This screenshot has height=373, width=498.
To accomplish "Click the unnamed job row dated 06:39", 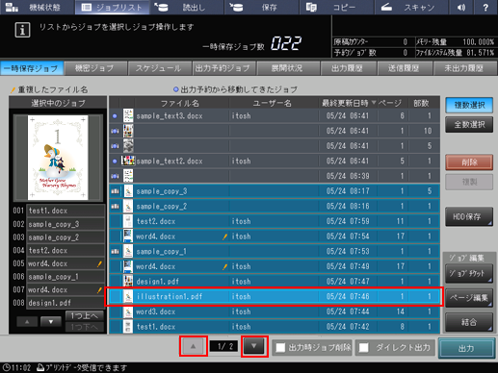I will 275,176.
